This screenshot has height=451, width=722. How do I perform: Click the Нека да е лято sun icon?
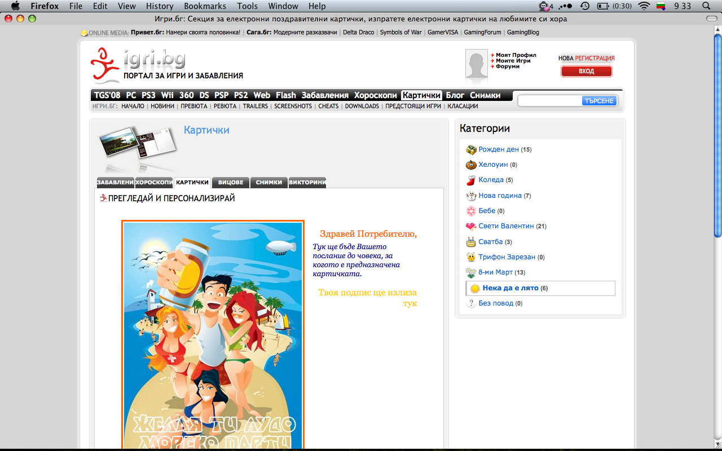[475, 288]
